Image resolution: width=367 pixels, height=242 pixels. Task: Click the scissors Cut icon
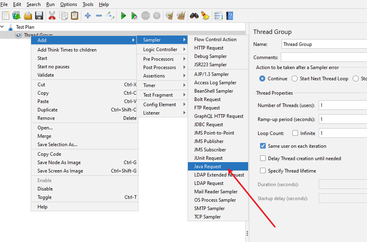[52, 16]
